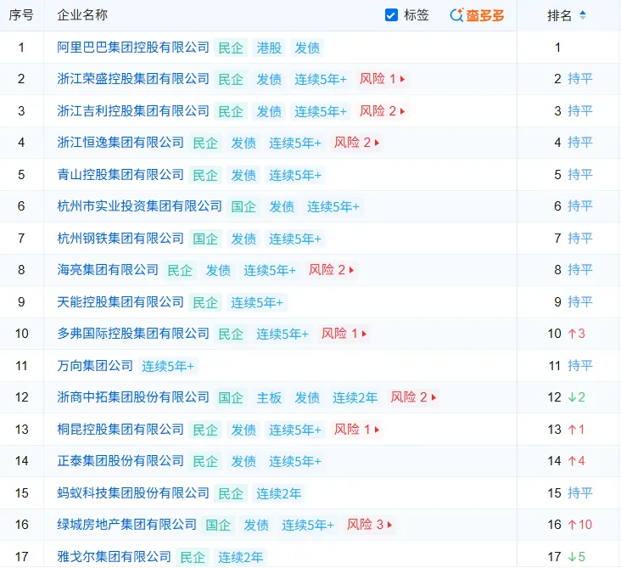Open 雅戈尔集团有限公司 company link
621x568 pixels.
pyautogui.click(x=114, y=557)
